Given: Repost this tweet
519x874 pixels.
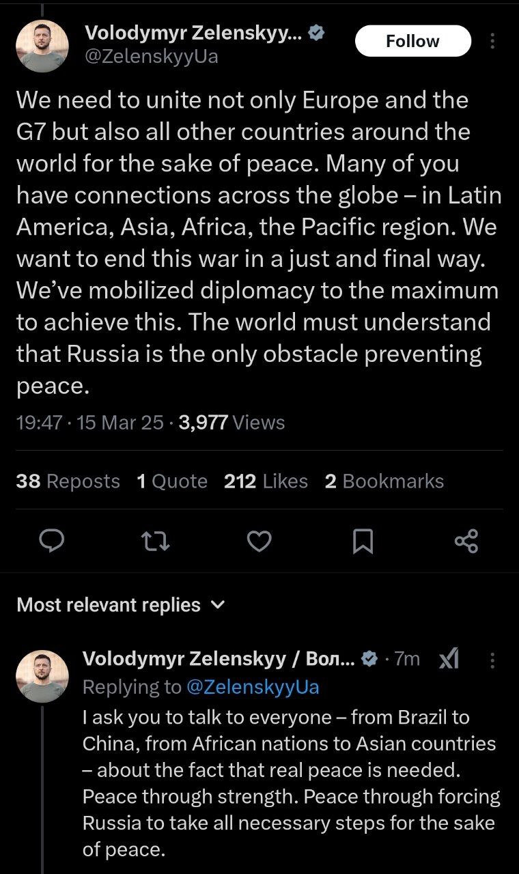Looking at the screenshot, I should pos(154,541).
